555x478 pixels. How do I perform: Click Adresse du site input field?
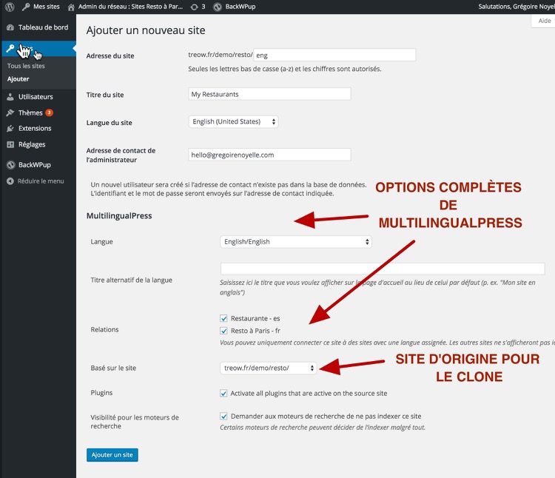tap(334, 55)
